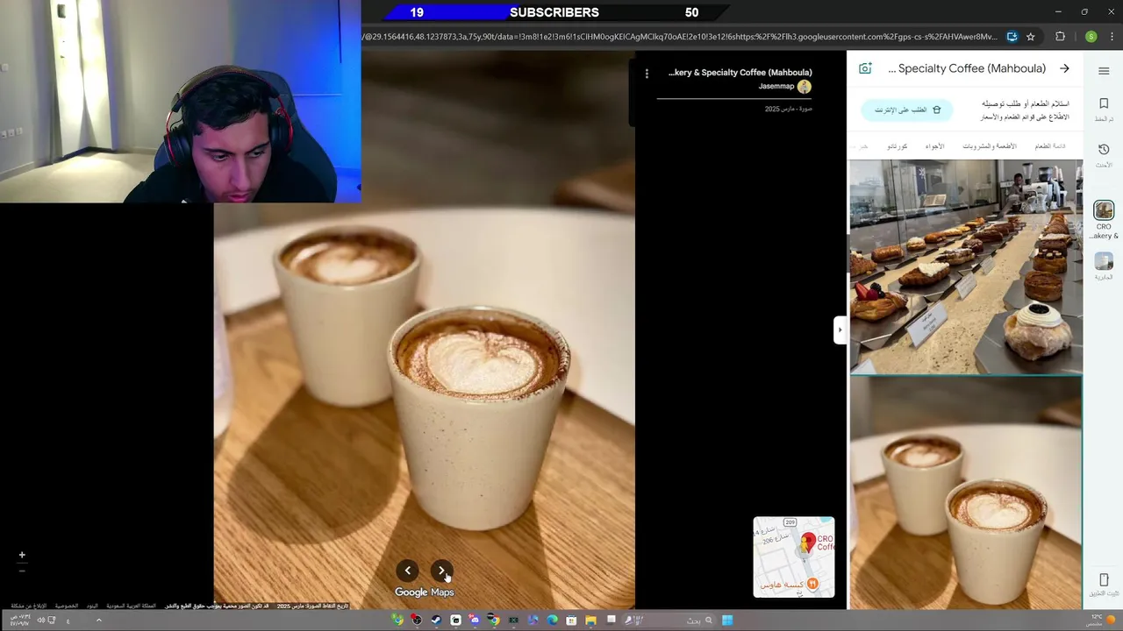Open Steam from the taskbar

[x=436, y=620]
